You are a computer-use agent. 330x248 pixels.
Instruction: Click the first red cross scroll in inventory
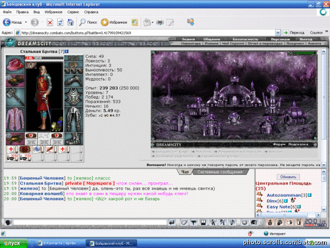pos(12,149)
